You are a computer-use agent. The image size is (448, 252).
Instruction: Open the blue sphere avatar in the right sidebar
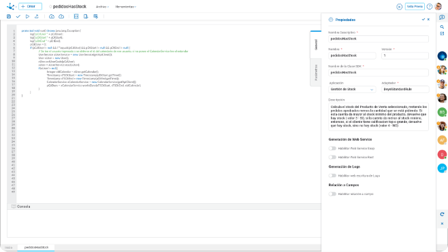(x=442, y=56)
